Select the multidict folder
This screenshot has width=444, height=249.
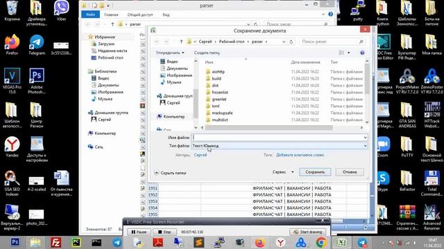click(x=220, y=120)
